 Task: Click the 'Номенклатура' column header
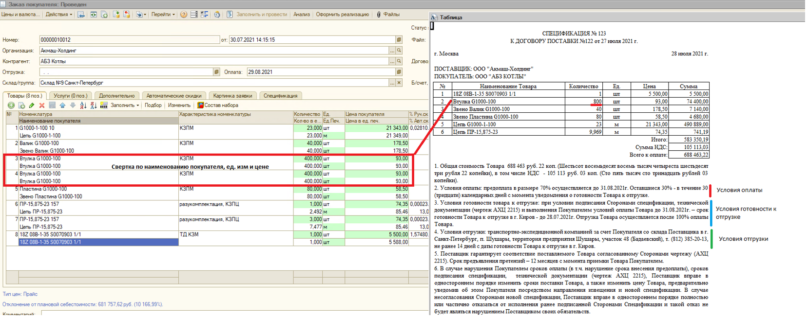tap(98, 114)
